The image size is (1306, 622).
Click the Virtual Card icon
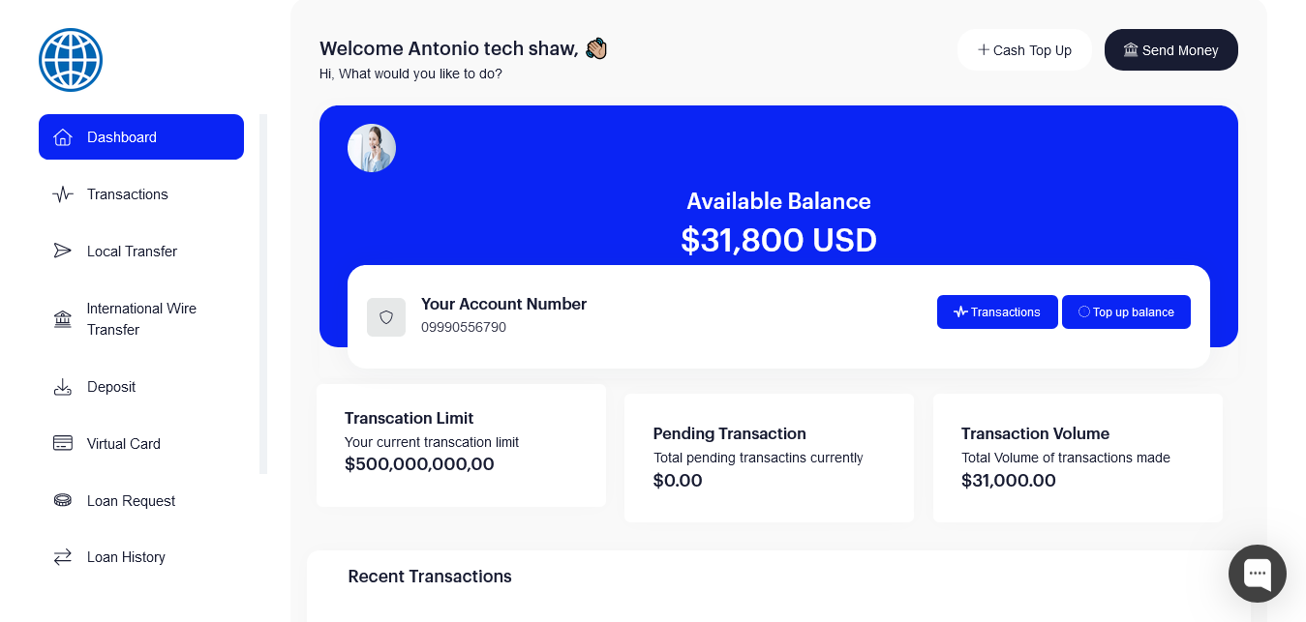click(63, 444)
